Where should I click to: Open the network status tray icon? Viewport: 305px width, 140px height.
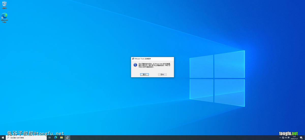[x=283, y=138]
